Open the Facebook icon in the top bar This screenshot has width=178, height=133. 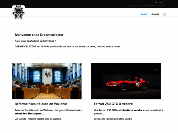(x=156, y=3)
